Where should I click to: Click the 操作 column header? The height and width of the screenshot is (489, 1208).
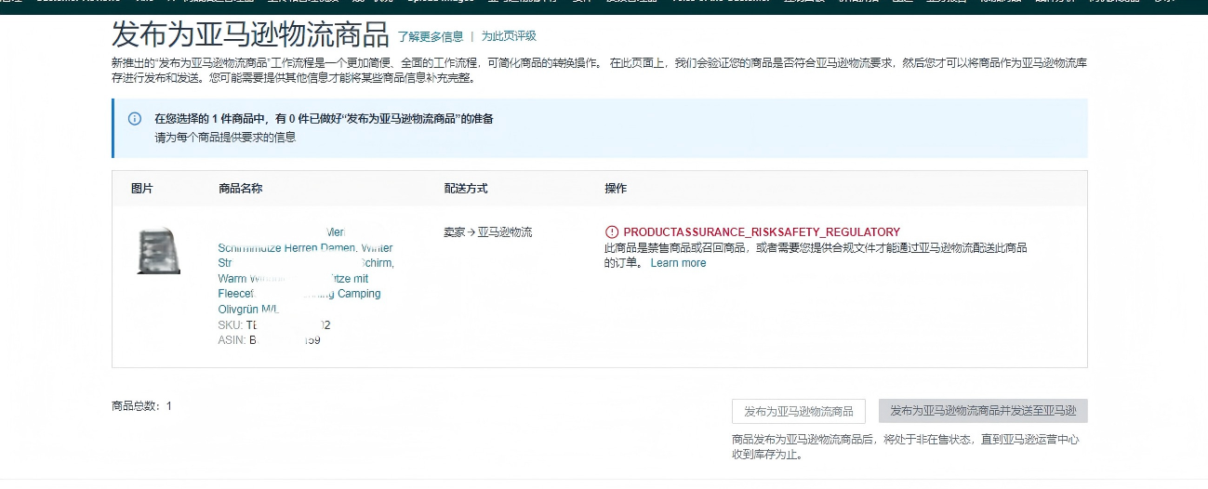point(616,189)
